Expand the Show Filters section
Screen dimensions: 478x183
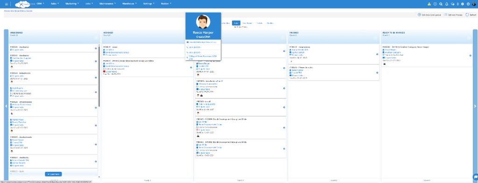click(x=240, y=27)
